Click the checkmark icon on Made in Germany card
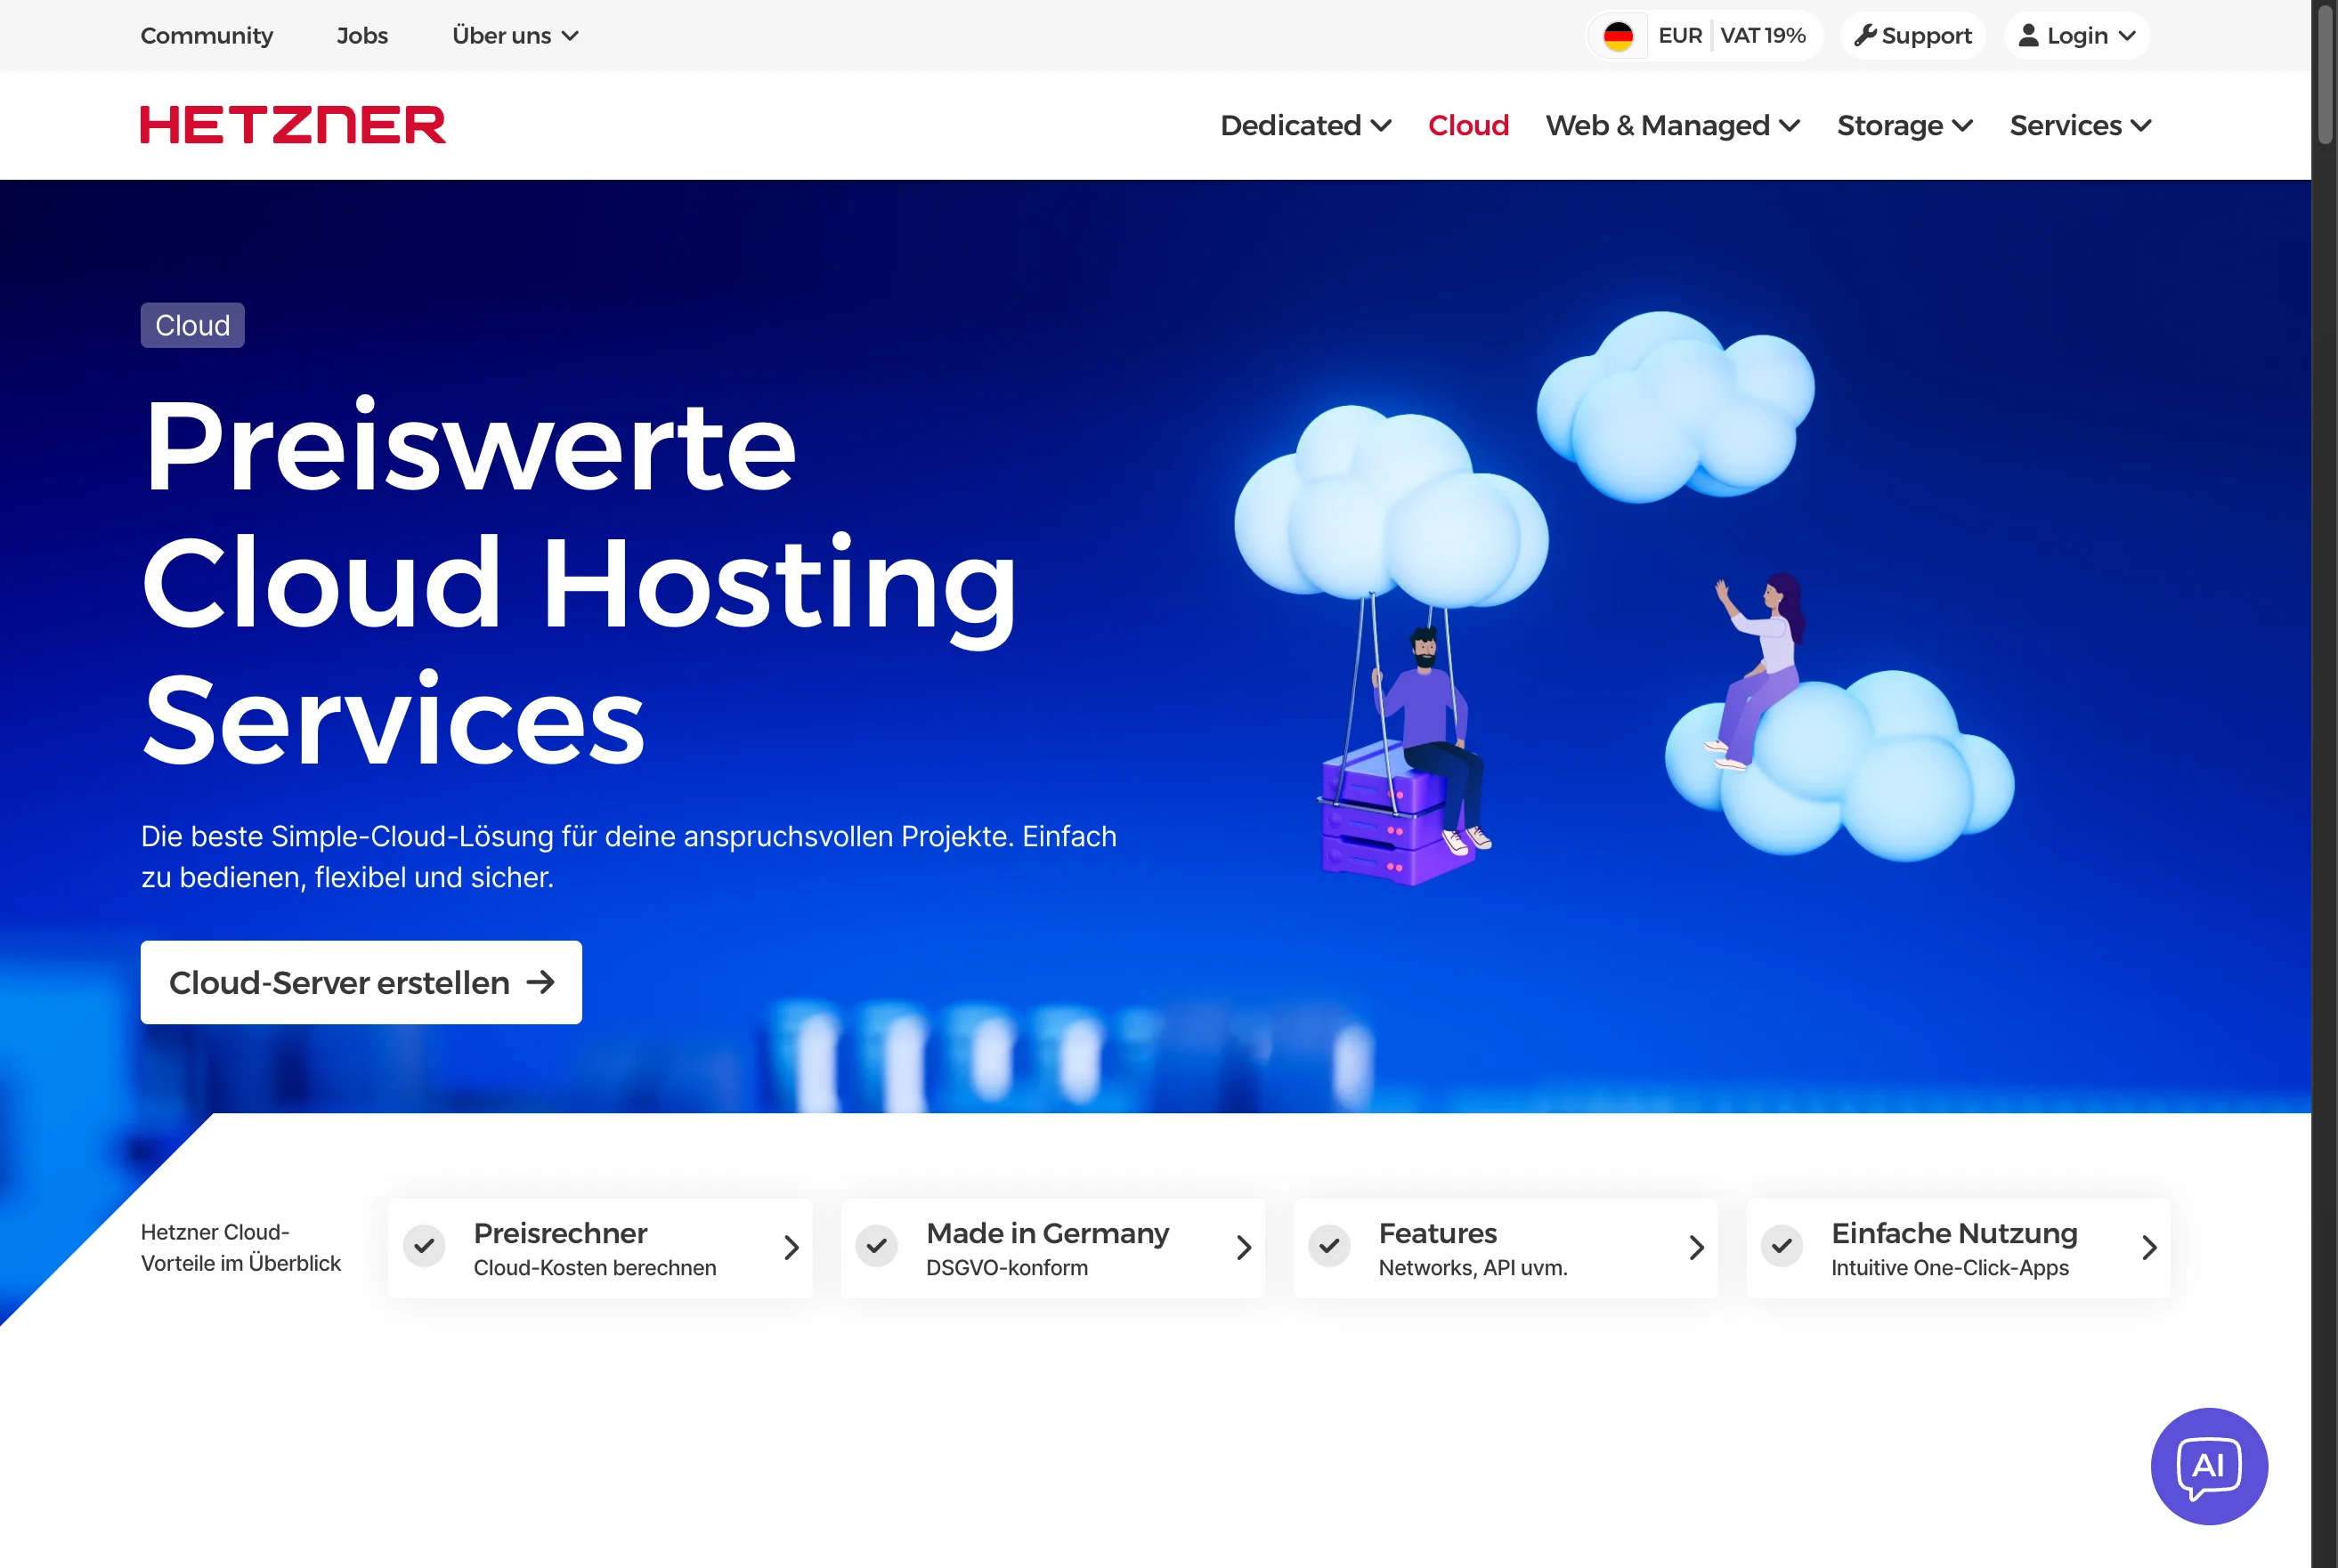This screenshot has height=1568, width=2338. click(x=876, y=1246)
